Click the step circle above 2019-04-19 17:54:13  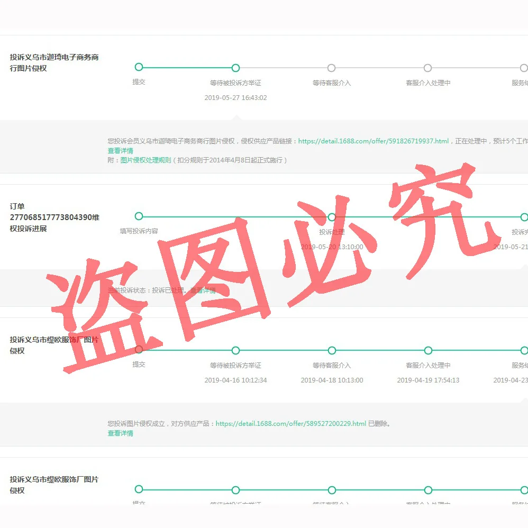tap(428, 351)
